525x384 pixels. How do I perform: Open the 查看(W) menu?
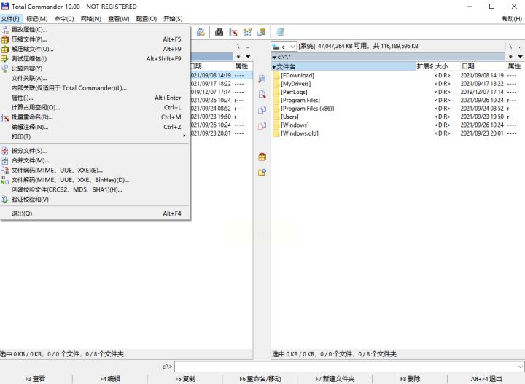[119, 19]
